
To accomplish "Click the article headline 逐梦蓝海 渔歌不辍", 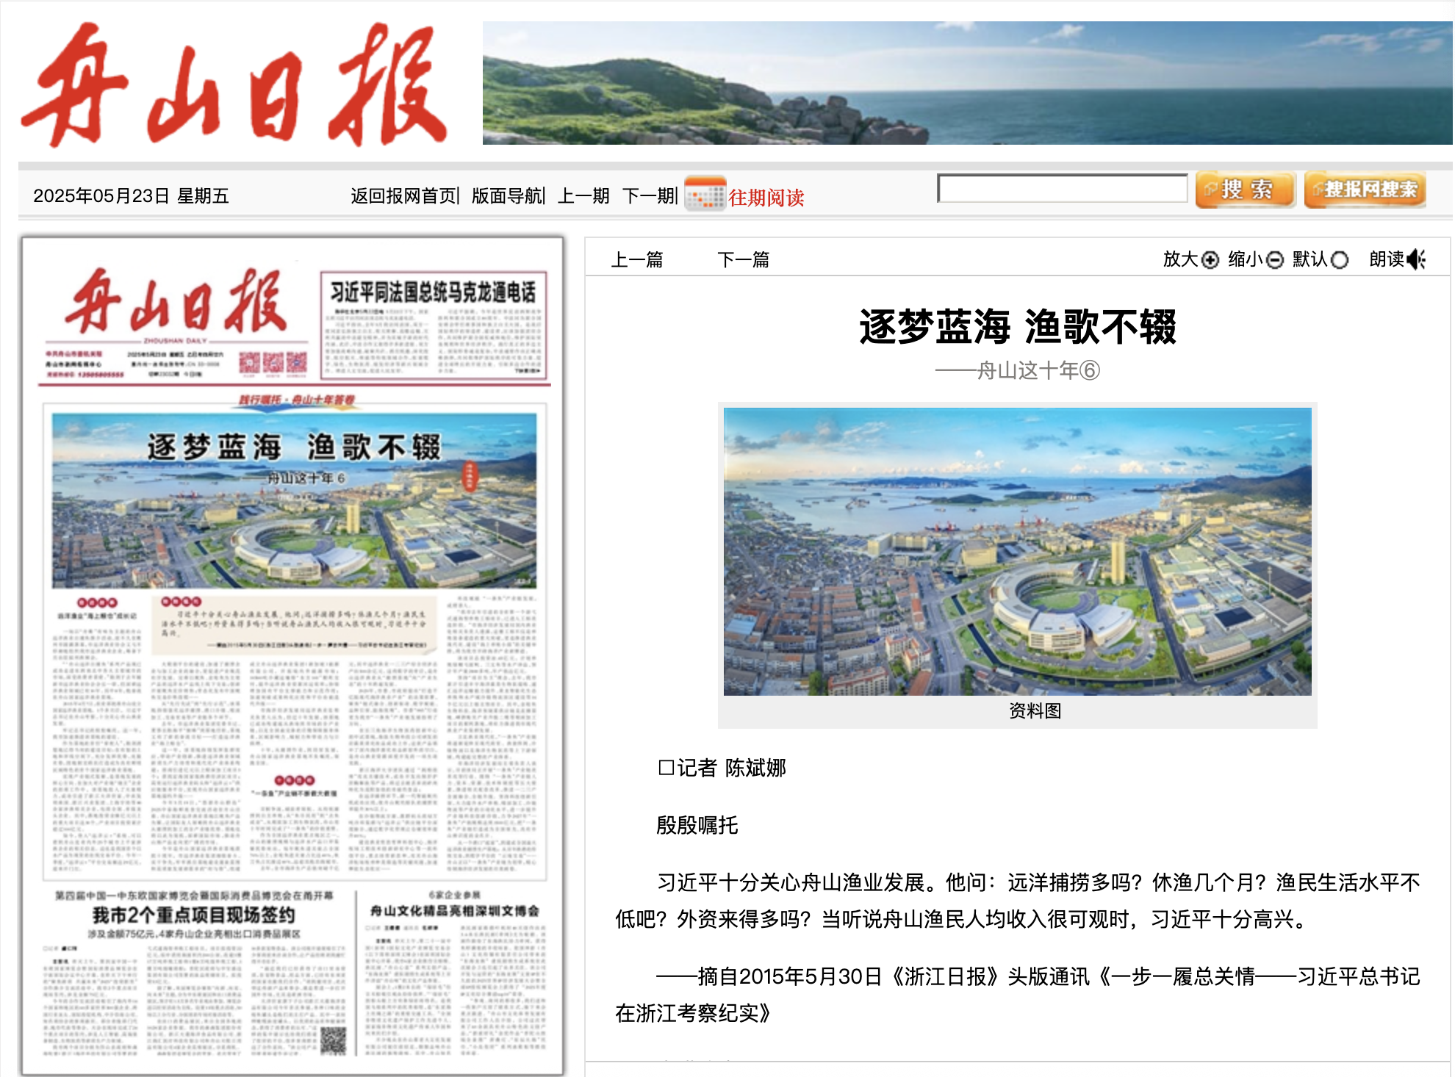I will point(1018,327).
